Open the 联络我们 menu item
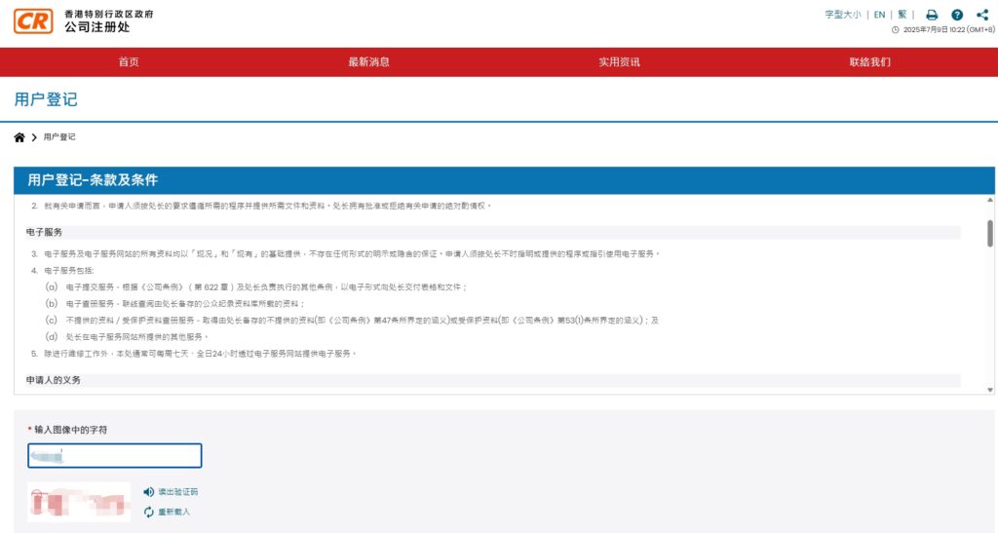This screenshot has width=998, height=533. click(869, 61)
